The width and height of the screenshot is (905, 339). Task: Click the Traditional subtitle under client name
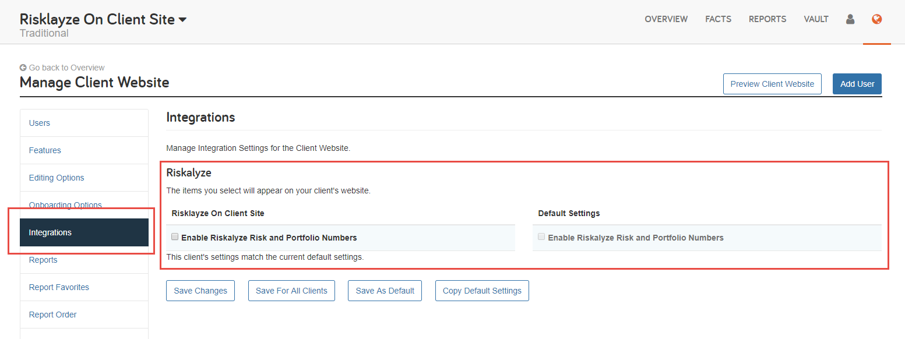[44, 33]
